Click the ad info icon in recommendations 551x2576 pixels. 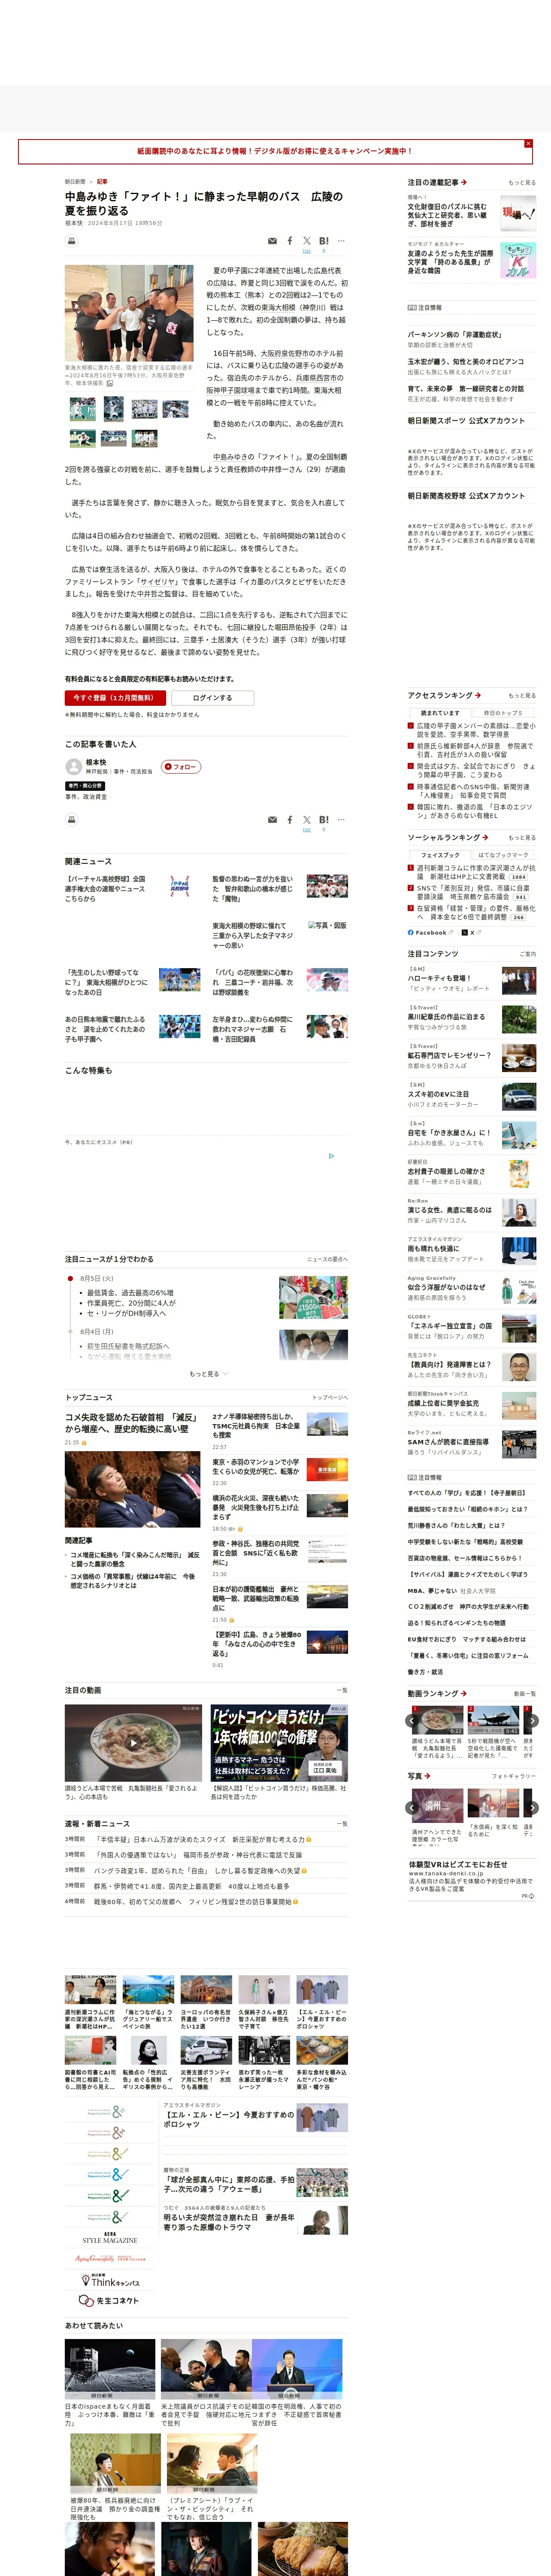pyautogui.click(x=332, y=1156)
